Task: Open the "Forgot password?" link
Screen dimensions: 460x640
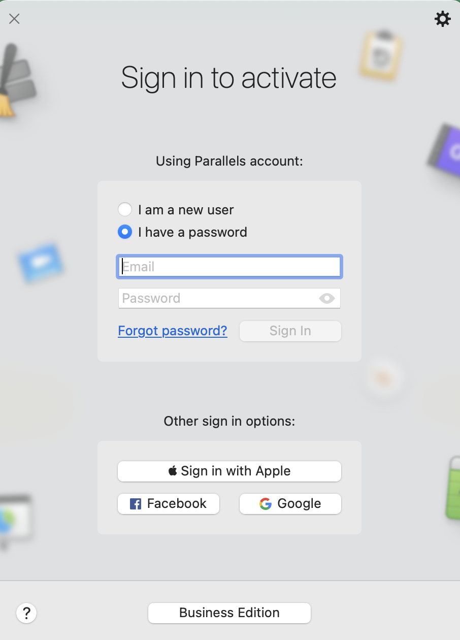Action: (x=173, y=331)
